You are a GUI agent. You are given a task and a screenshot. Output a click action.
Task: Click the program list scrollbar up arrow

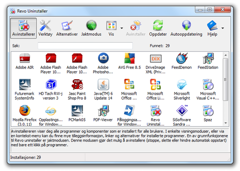coord(225,55)
